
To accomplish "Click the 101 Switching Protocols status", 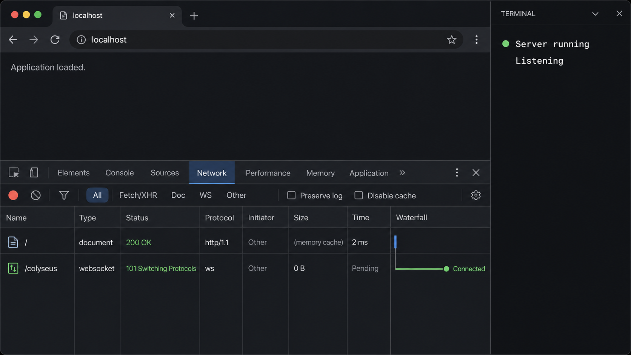I will 161,268.
